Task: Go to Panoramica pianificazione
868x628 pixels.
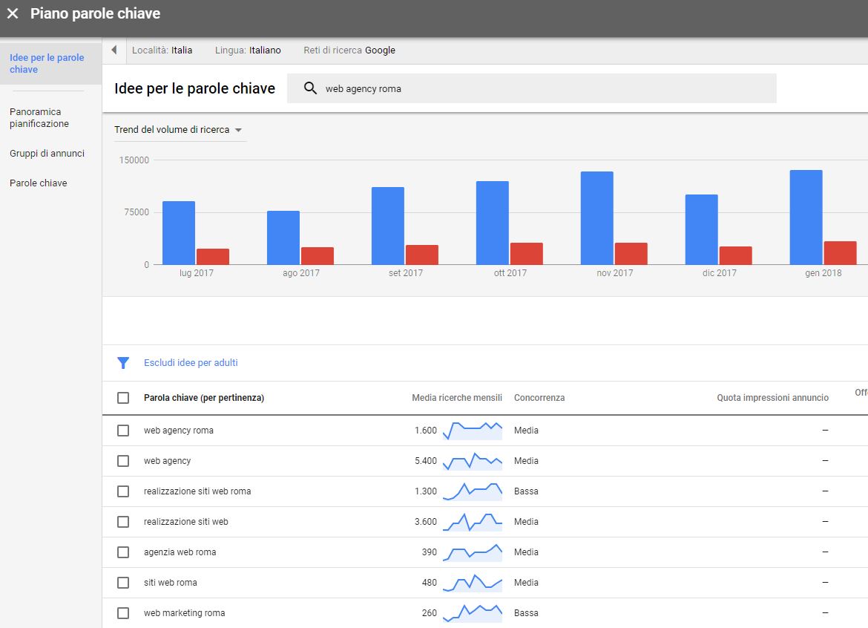Action: click(39, 117)
